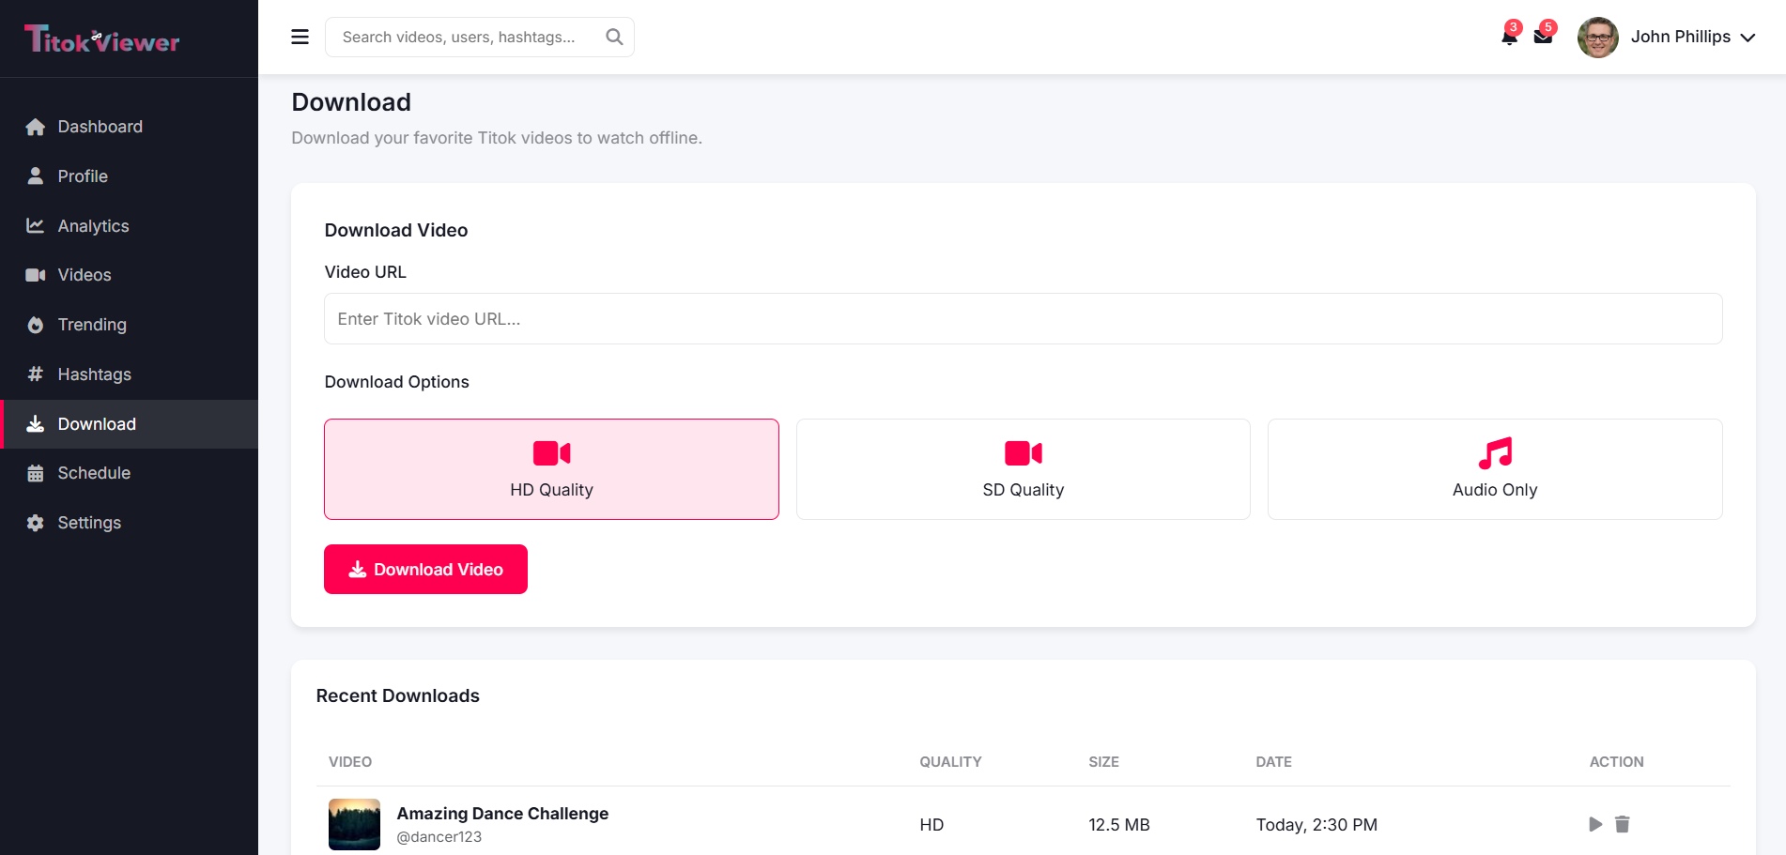Open the messages envelope icon

coord(1543,37)
